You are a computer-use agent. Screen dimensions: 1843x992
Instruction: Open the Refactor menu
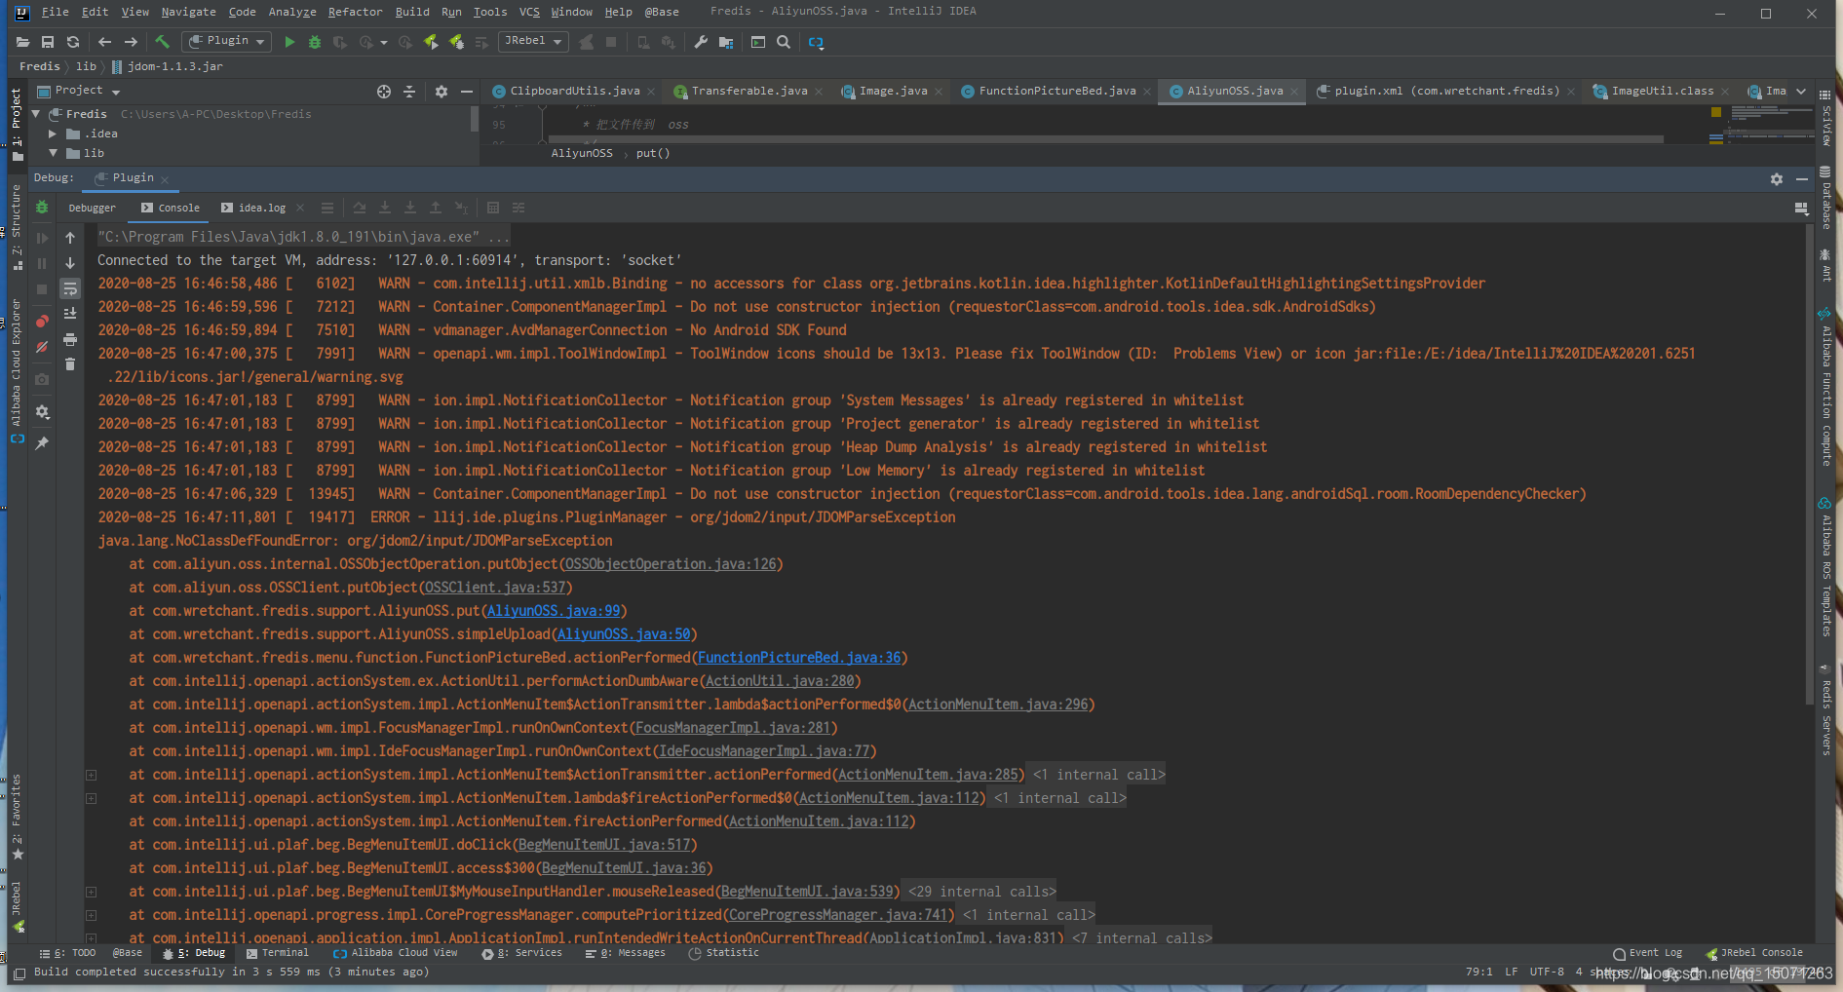355,12
